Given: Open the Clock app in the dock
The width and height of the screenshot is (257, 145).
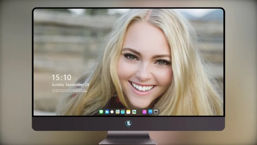Looking at the screenshot, I should [x=112, y=112].
